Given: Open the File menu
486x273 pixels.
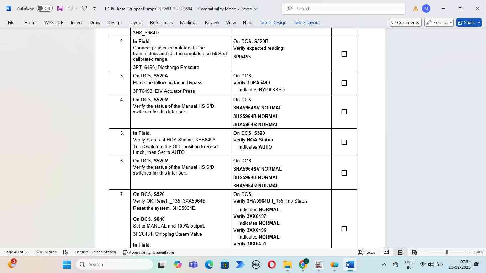Looking at the screenshot, I should [11, 22].
